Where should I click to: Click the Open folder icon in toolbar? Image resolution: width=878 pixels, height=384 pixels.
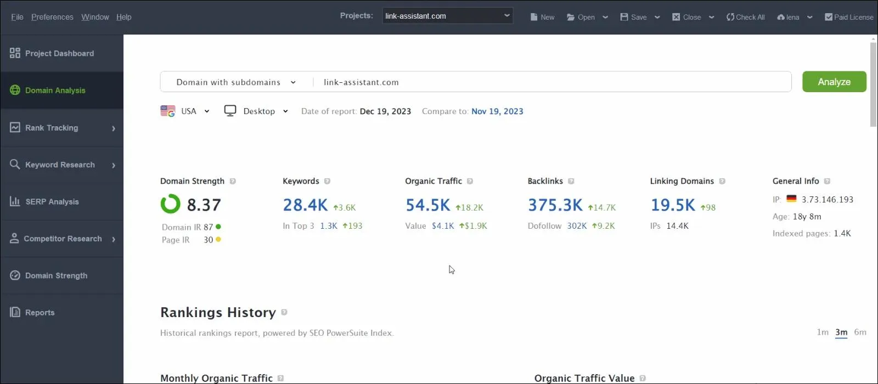[571, 17]
